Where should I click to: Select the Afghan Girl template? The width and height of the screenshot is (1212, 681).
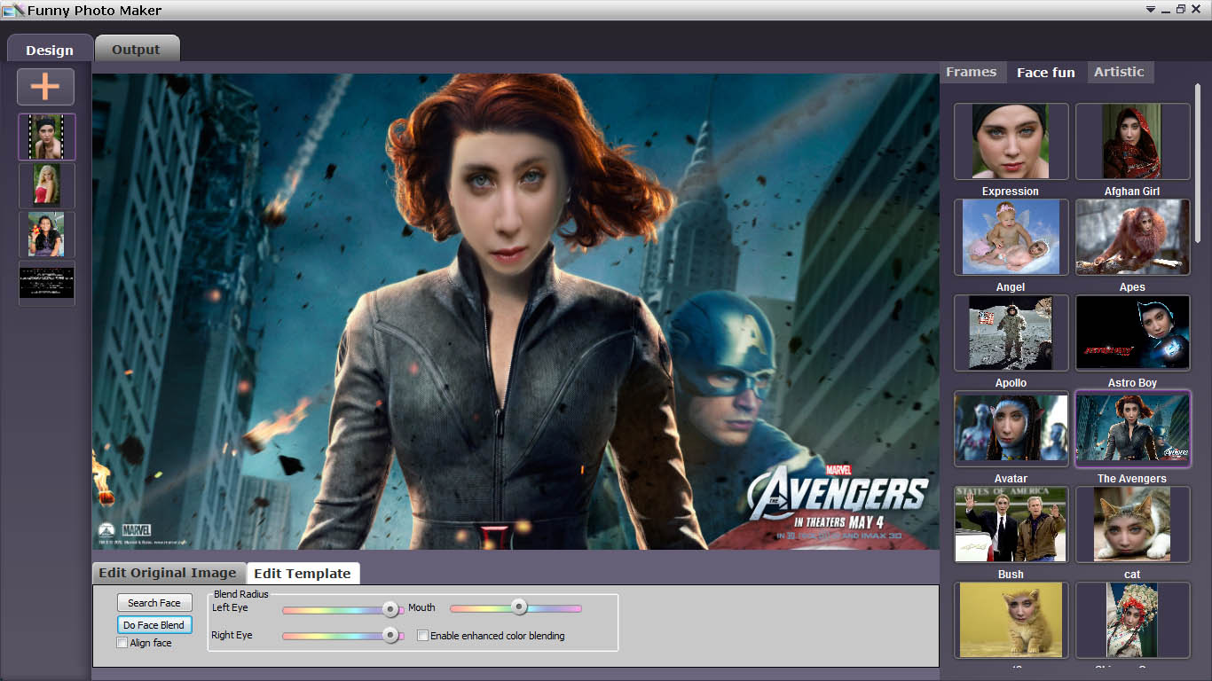(x=1132, y=141)
